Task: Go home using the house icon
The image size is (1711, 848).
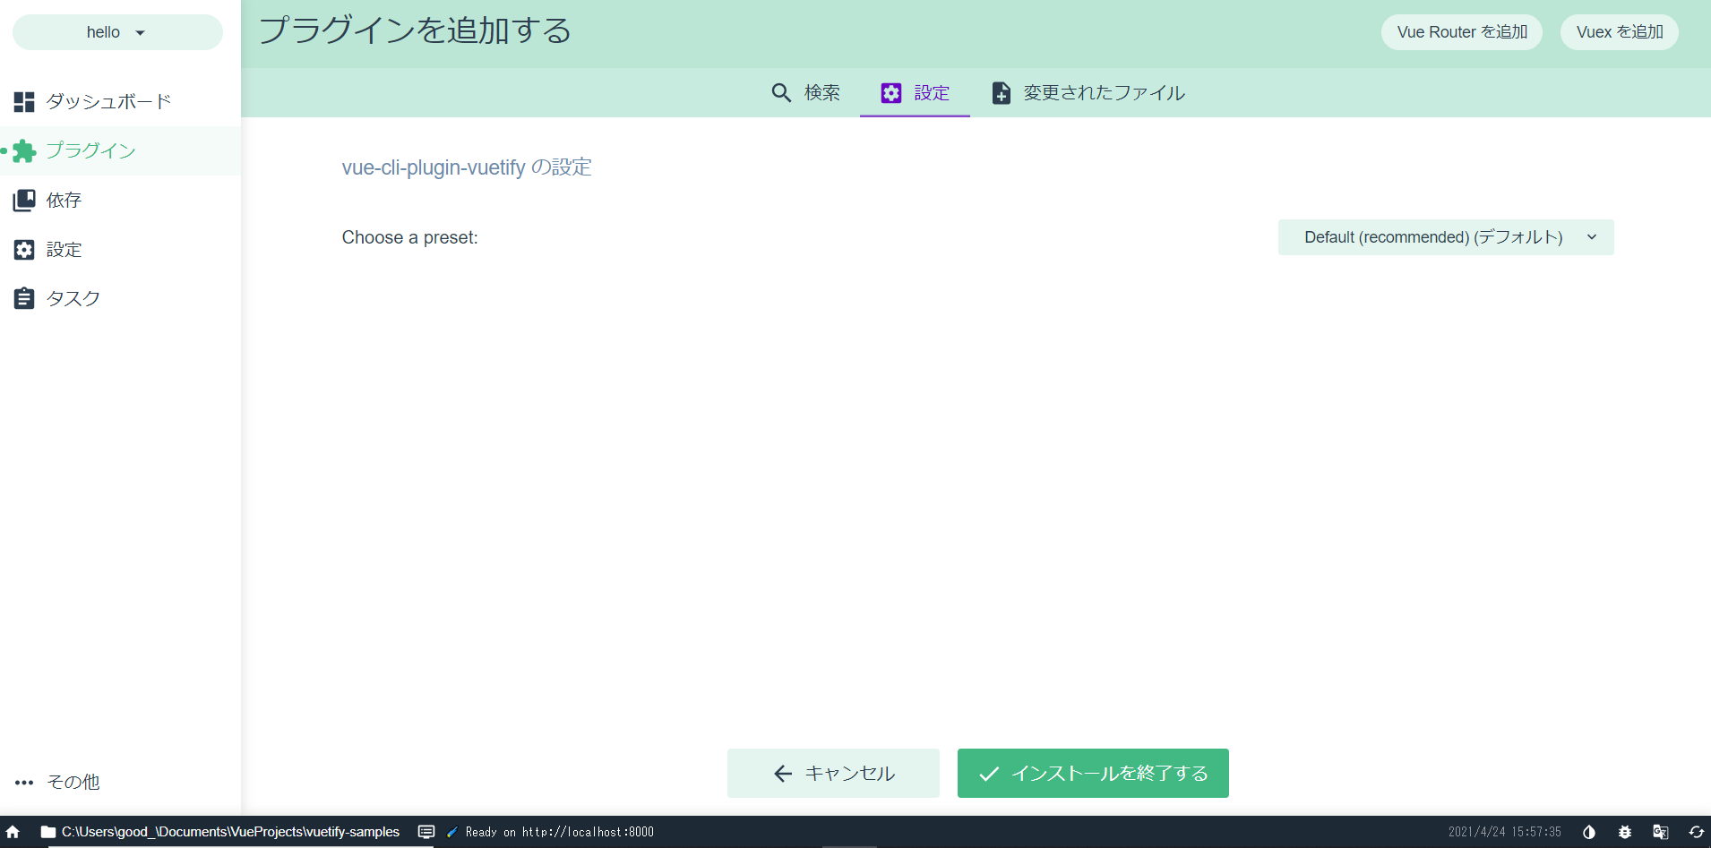Action: [x=13, y=832]
